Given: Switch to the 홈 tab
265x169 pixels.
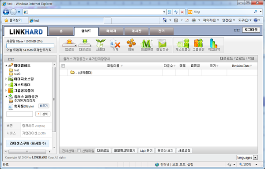Looking at the screenshot, I should 61,31.
